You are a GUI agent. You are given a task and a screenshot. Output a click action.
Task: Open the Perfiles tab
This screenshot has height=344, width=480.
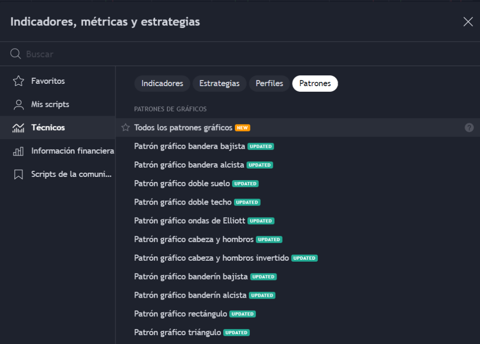click(269, 83)
